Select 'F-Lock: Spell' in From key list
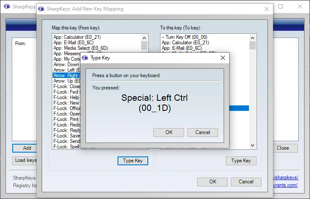The height and width of the screenshot is (199, 310). coord(67,147)
